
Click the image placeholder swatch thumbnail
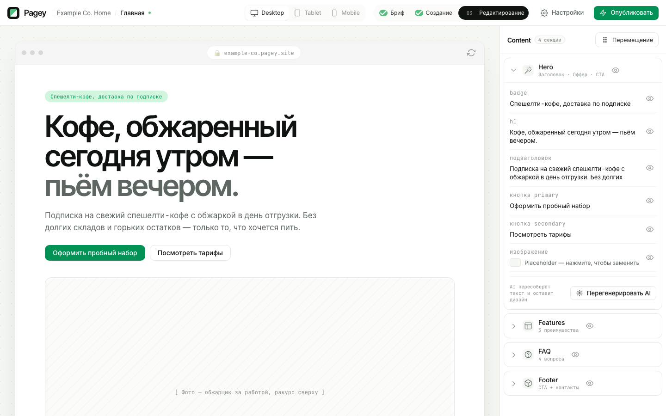click(515, 263)
